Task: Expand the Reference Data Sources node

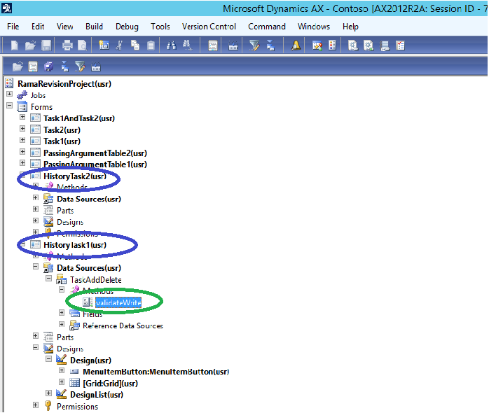Action: coord(62,324)
